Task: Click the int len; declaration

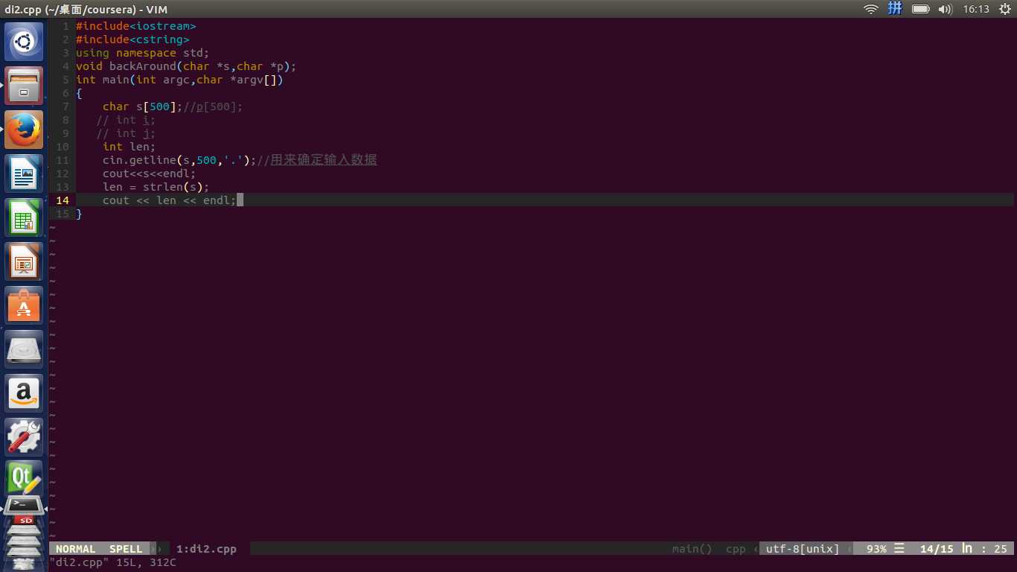Action: (129, 147)
